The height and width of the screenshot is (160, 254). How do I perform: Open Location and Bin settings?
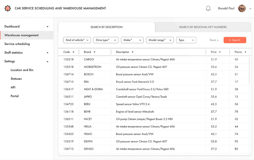pyautogui.click(x=22, y=70)
